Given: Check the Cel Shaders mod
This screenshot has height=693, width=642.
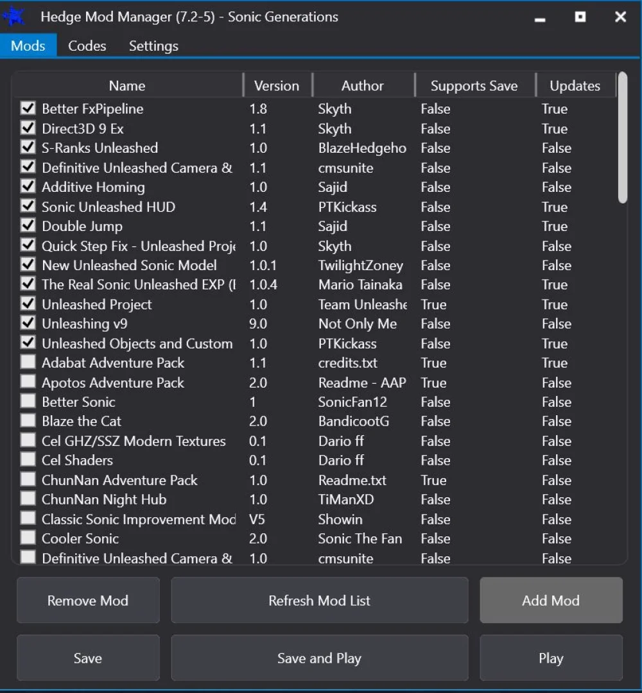Looking at the screenshot, I should [x=28, y=459].
